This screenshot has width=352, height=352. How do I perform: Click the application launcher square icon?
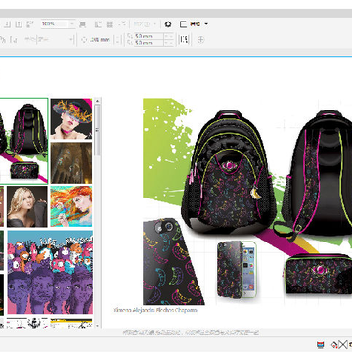tap(183, 24)
